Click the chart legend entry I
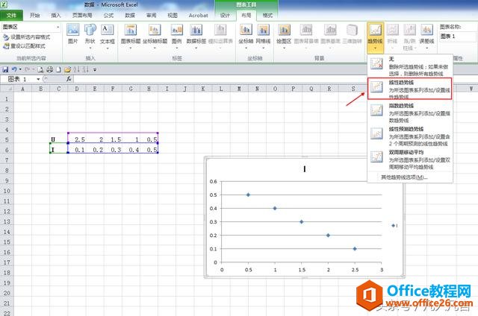478x316 pixels. [394, 225]
